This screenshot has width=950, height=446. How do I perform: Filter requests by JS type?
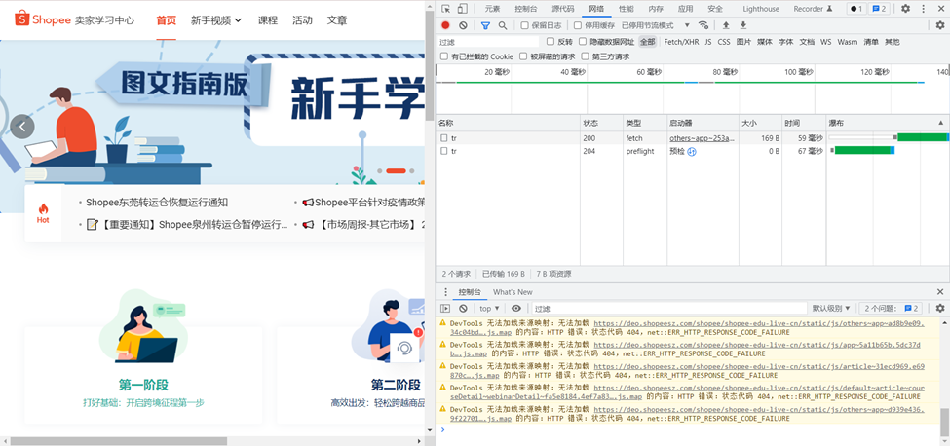coord(707,42)
